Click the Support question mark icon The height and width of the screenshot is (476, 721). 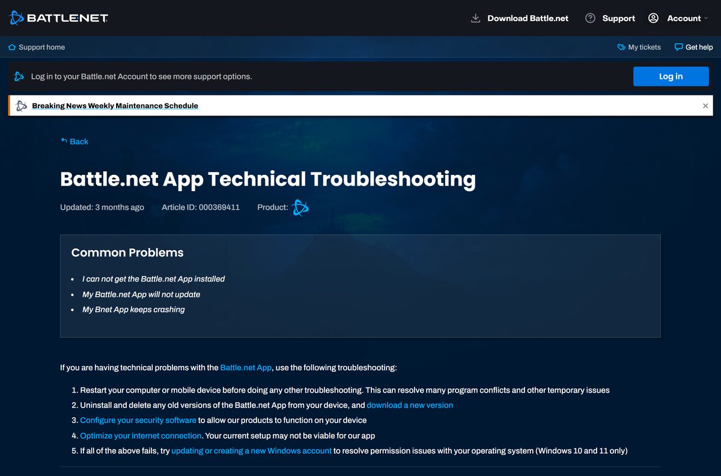click(x=590, y=18)
